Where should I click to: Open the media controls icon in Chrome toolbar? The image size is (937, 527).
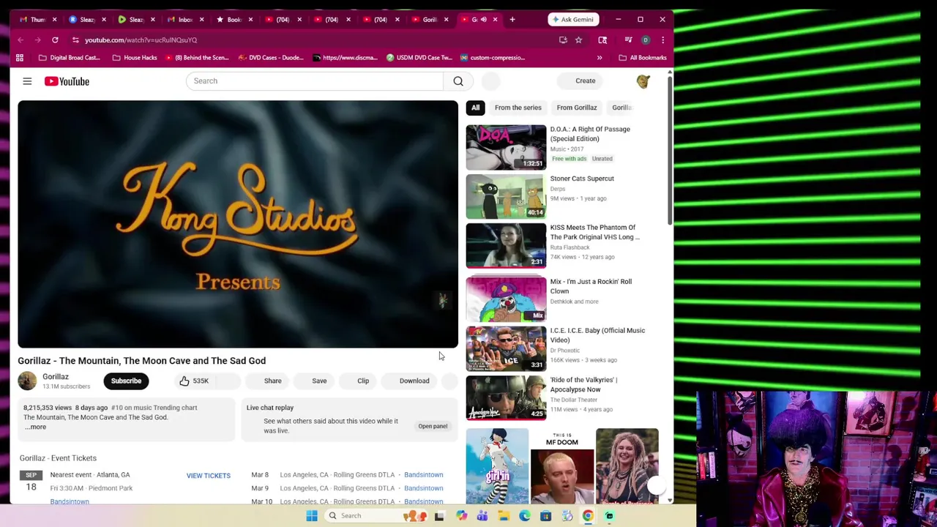(628, 40)
